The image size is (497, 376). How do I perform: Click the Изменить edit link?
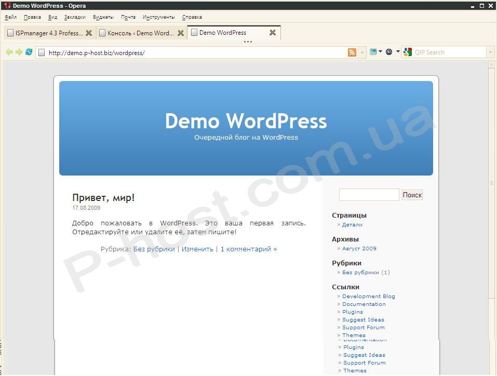click(197, 249)
